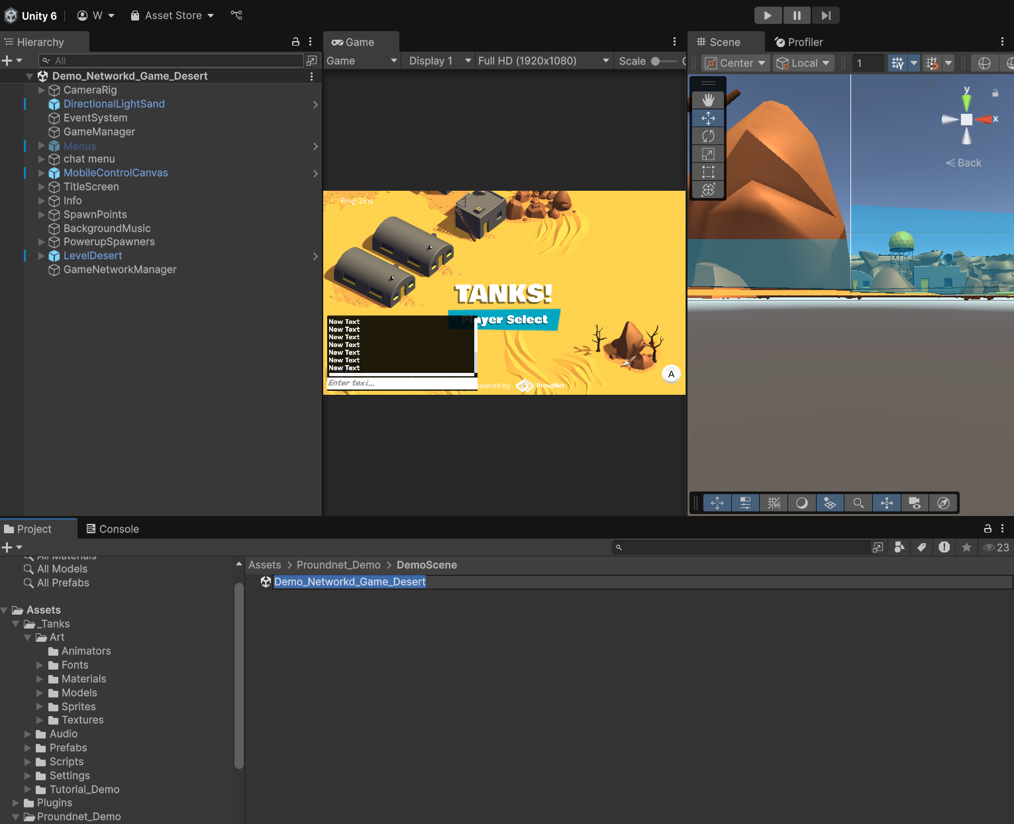The image size is (1014, 824).
Task: Select the Hand view tool
Action: click(x=708, y=100)
